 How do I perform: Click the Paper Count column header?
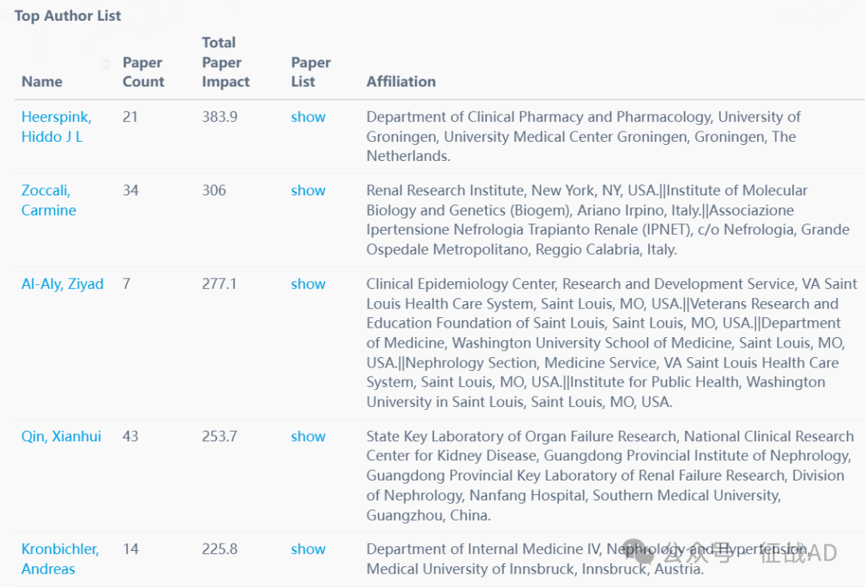(143, 72)
